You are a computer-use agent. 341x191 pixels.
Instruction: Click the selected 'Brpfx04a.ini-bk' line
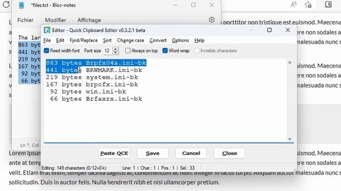[x=96, y=63]
